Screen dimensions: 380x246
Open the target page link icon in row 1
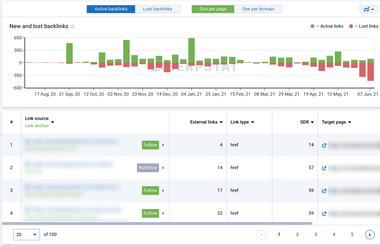tap(324, 145)
